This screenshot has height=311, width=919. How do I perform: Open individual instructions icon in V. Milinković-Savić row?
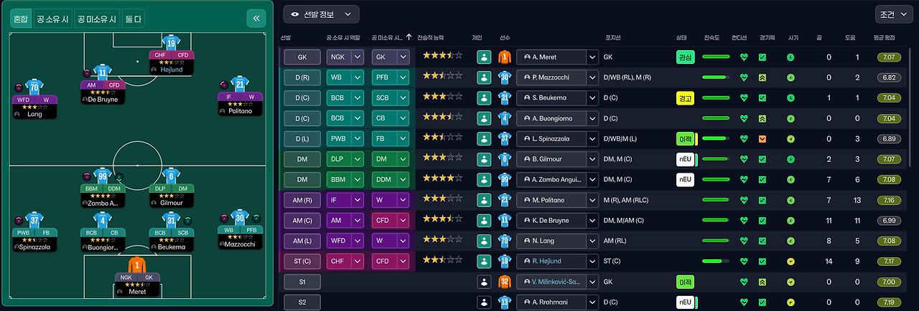click(484, 282)
